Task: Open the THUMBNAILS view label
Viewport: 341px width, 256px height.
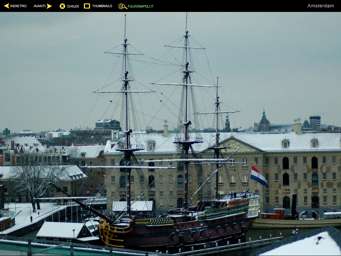Action: pyautogui.click(x=102, y=6)
